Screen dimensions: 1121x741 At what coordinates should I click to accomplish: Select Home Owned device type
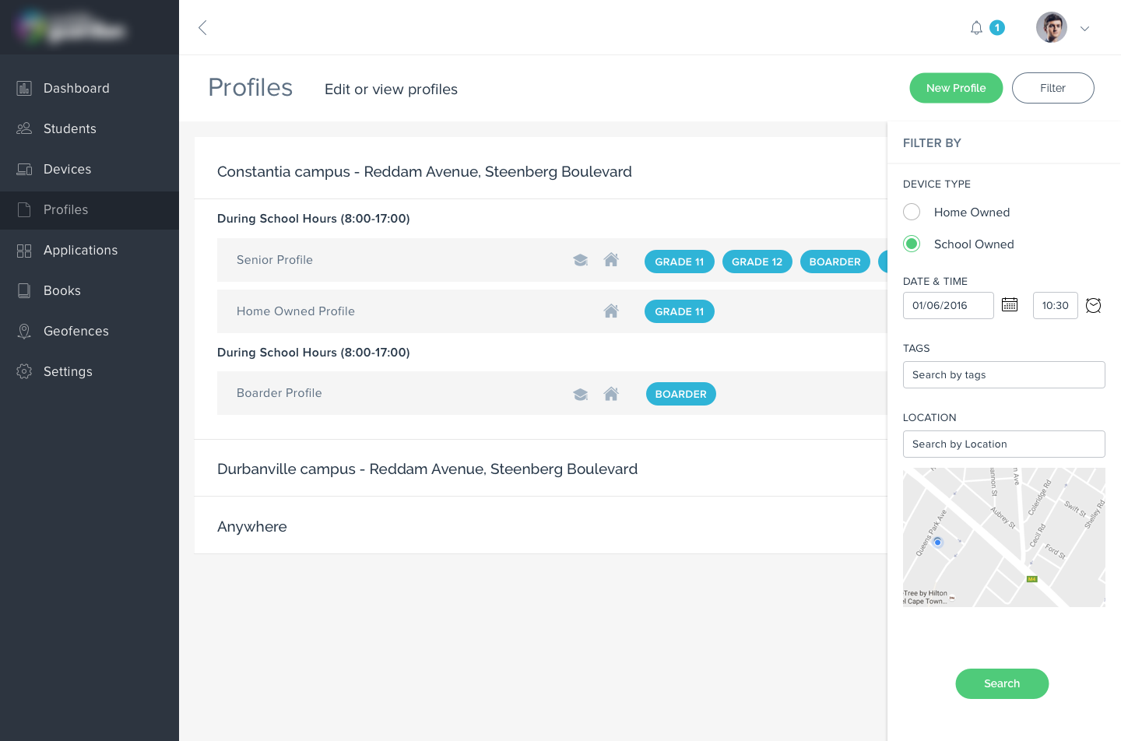[x=912, y=212]
